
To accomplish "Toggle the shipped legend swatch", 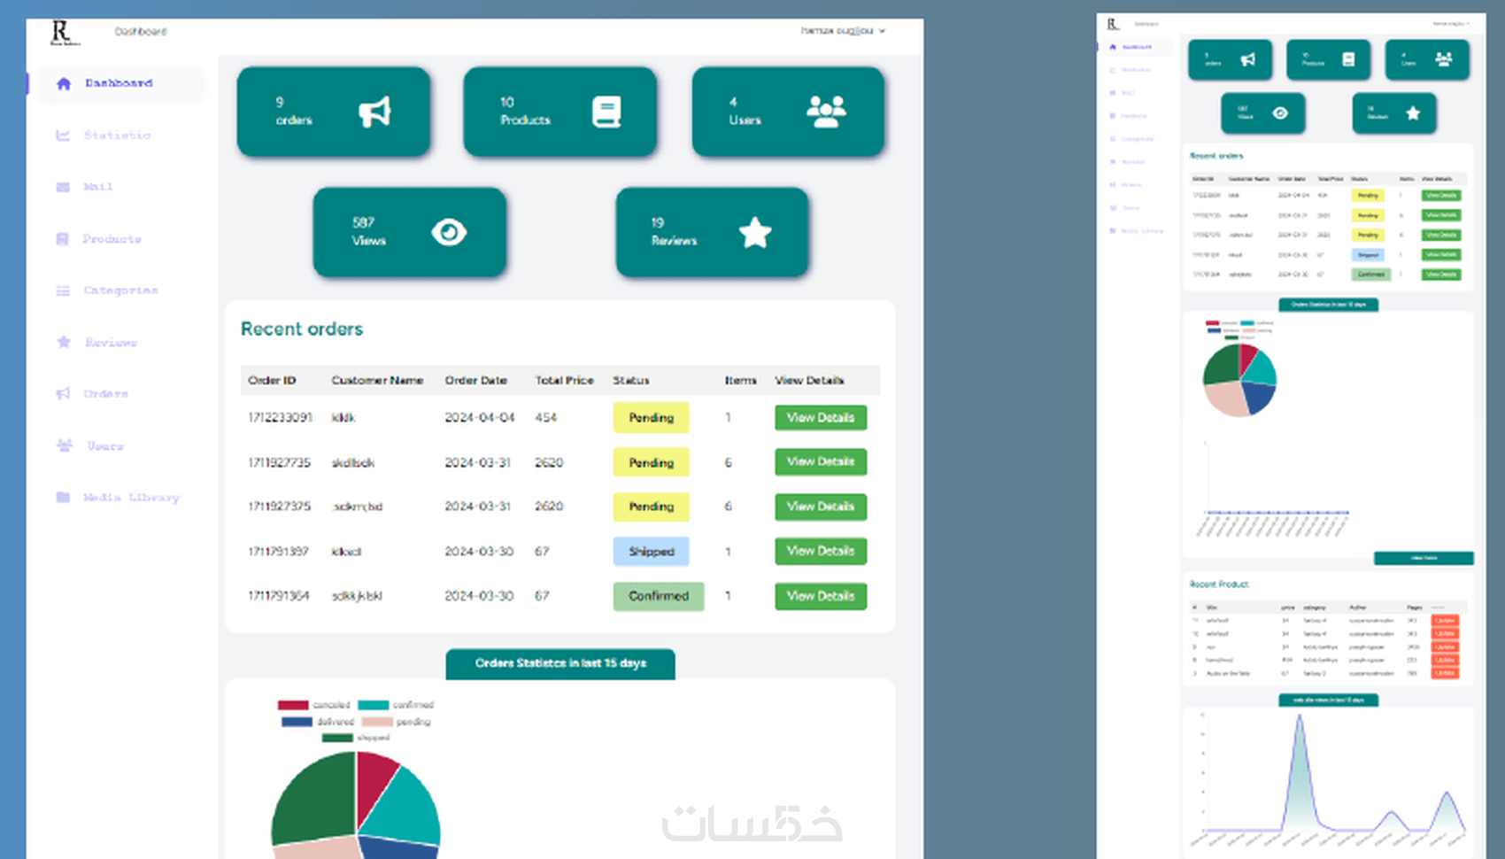I will pyautogui.click(x=337, y=738).
